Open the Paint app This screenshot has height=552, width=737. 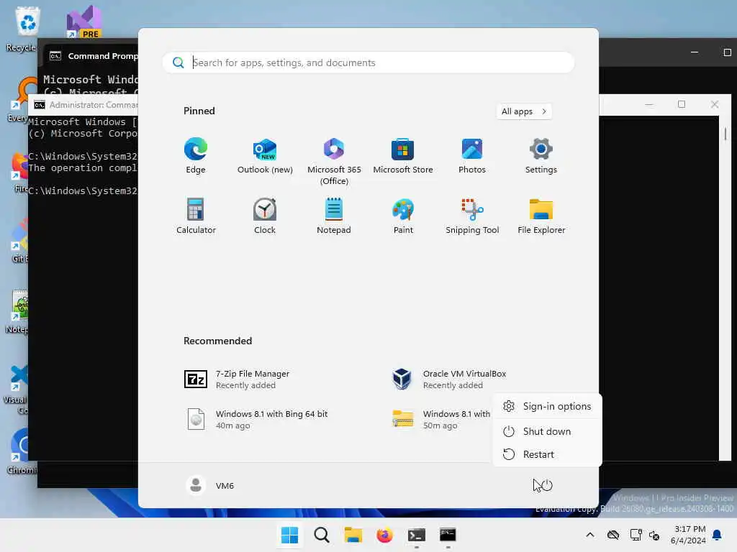pyautogui.click(x=403, y=216)
